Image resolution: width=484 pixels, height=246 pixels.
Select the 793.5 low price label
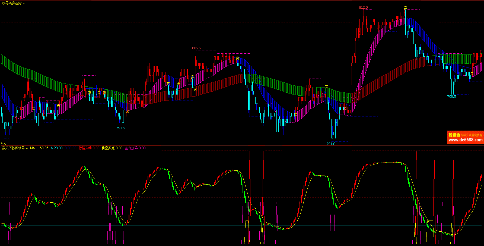tap(120, 128)
